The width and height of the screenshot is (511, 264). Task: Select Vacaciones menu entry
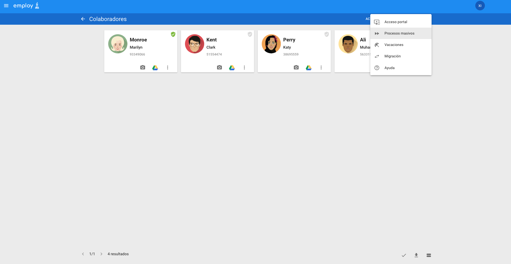(x=401, y=45)
